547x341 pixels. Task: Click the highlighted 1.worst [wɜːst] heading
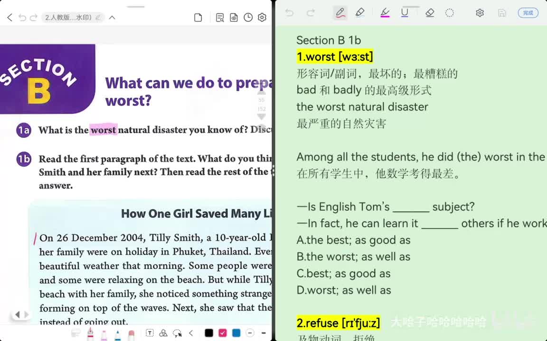(335, 56)
